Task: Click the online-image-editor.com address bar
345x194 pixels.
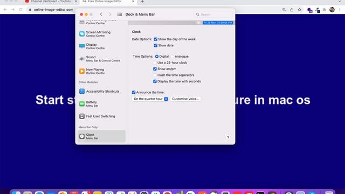Action: click(53, 10)
